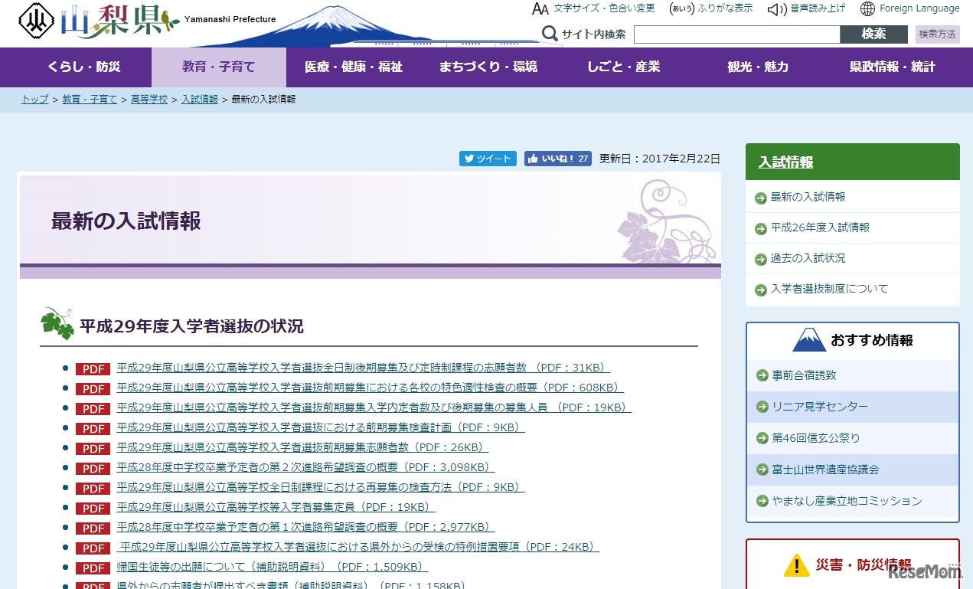Select the 医療・健康・福祉 menu item
This screenshot has width=973, height=589.
353,67
